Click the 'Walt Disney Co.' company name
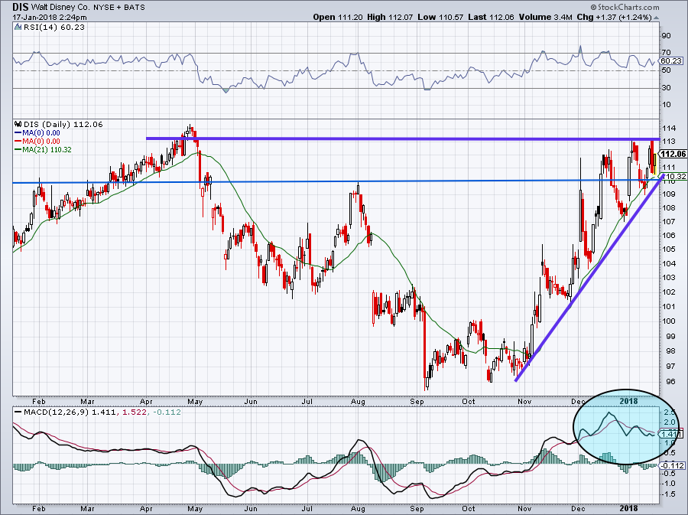 (x=60, y=8)
